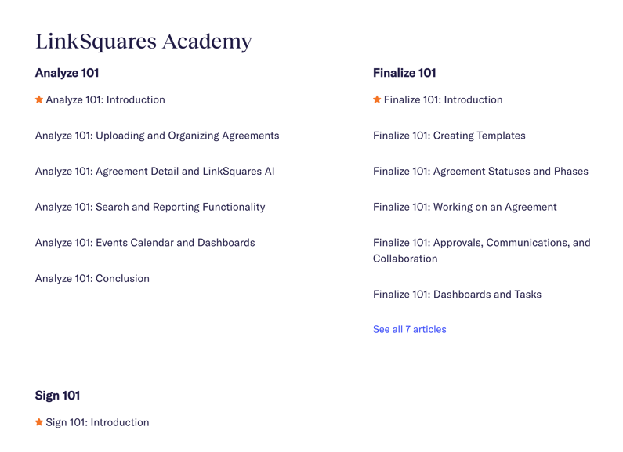The image size is (623, 452).
Task: Open Finalize 101: Agreement Statuses and Phases
Action: [x=480, y=172]
